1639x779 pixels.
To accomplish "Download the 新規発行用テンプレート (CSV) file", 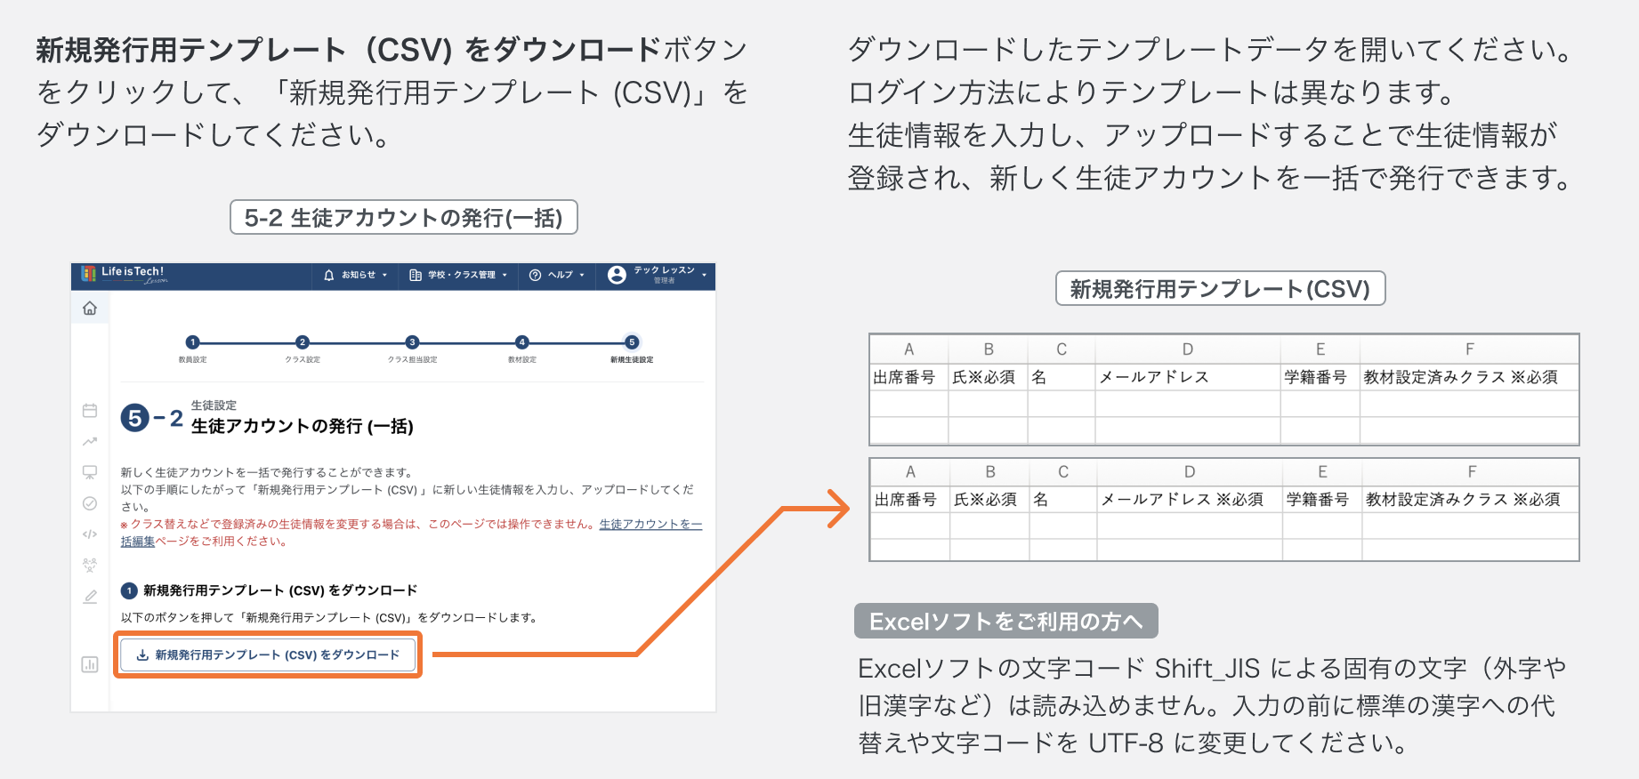I will [268, 655].
